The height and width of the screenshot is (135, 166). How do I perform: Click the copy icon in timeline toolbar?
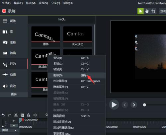pyautogui.click(x=23, y=115)
